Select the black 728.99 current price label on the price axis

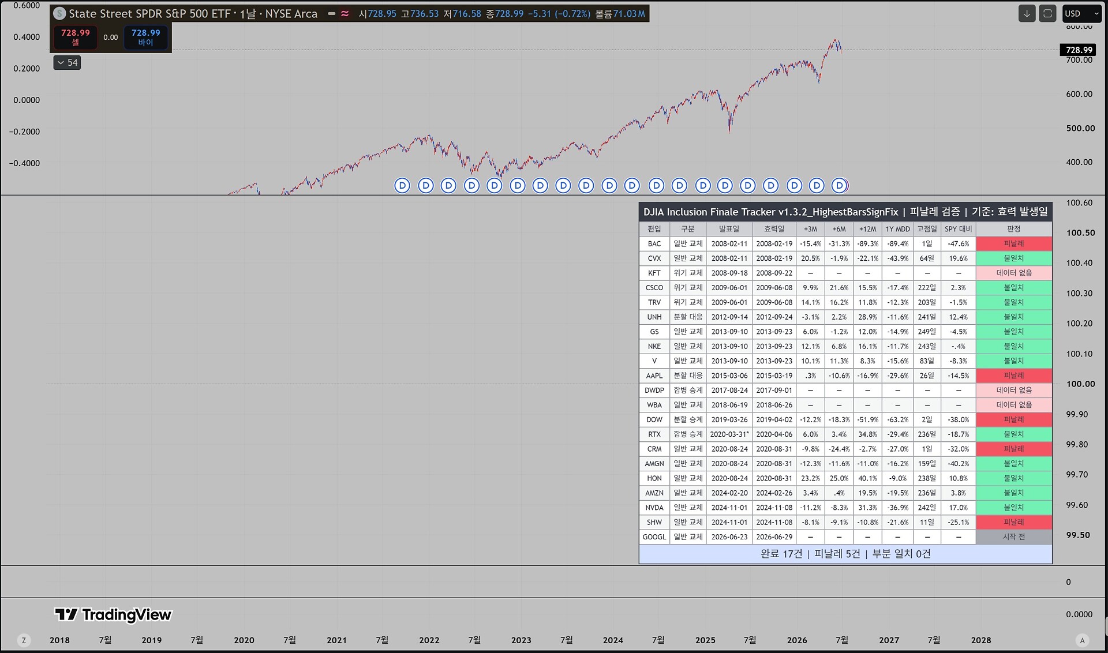[x=1079, y=50]
